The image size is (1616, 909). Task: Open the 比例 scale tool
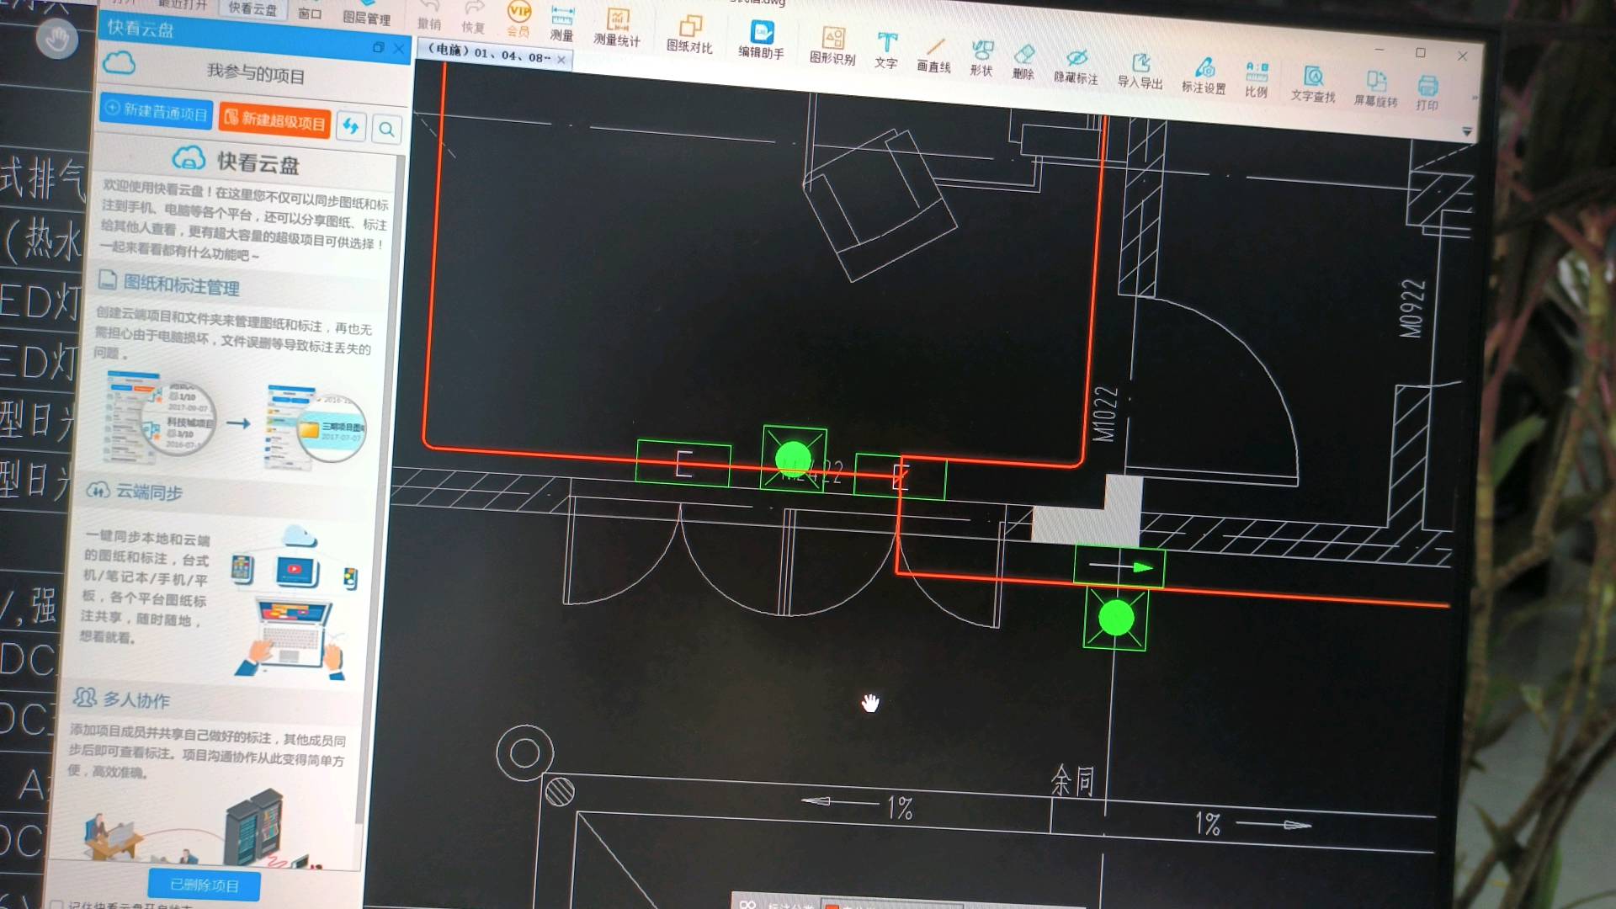[1257, 81]
